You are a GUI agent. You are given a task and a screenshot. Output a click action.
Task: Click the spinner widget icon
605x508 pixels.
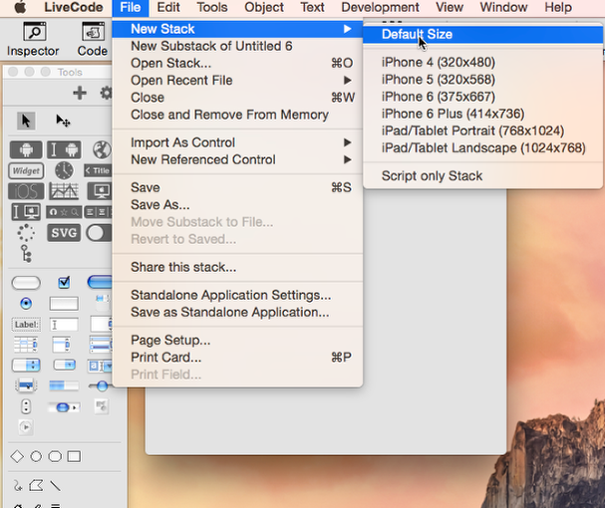point(26,233)
